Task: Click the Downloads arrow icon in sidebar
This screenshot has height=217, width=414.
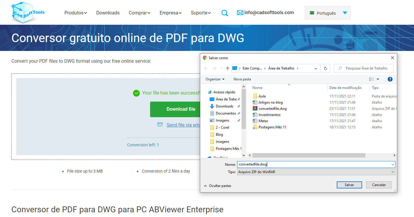Action: coord(212,106)
